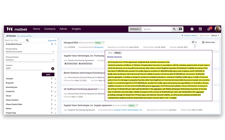
Task: Switch to the Terms tab
Action: click(x=110, y=53)
